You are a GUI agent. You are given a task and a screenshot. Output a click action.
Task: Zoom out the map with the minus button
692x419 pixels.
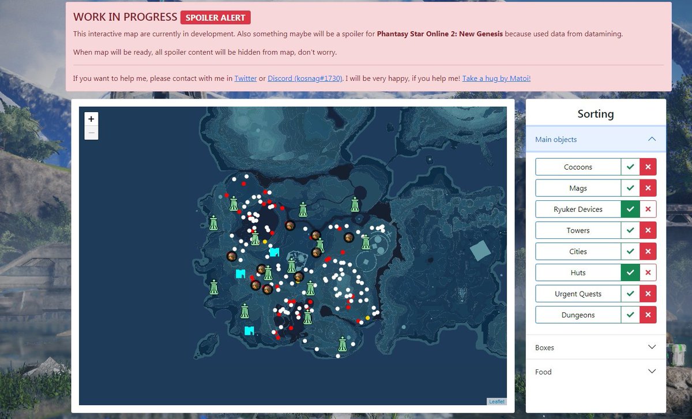[x=91, y=133]
